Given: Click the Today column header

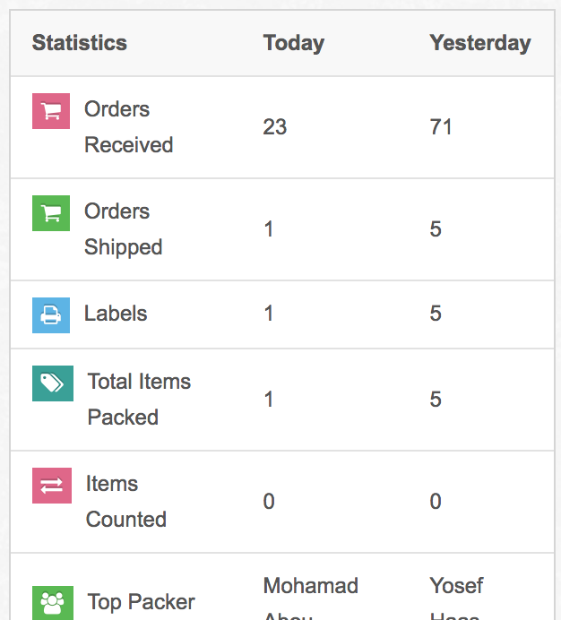Looking at the screenshot, I should coord(294,43).
